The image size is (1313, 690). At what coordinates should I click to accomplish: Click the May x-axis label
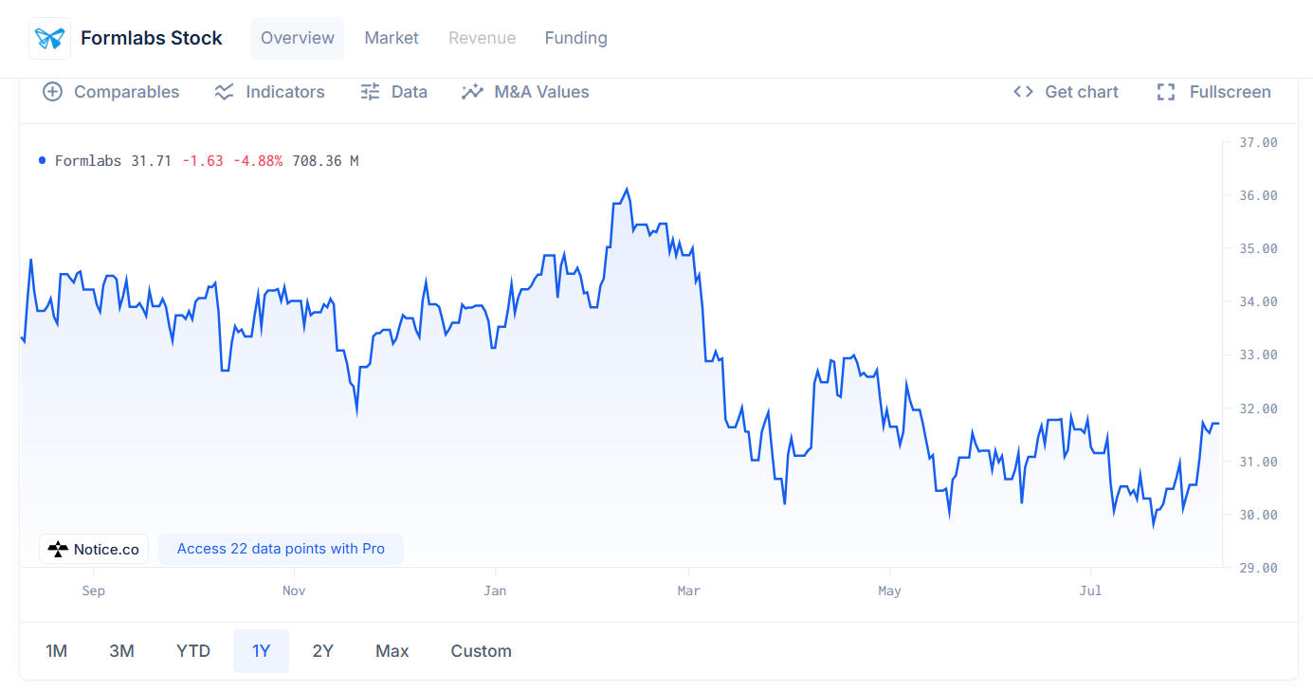point(889,590)
